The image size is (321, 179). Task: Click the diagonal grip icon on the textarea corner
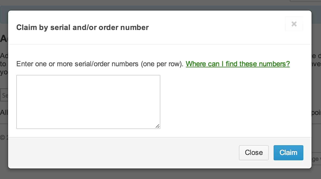pos(157,126)
